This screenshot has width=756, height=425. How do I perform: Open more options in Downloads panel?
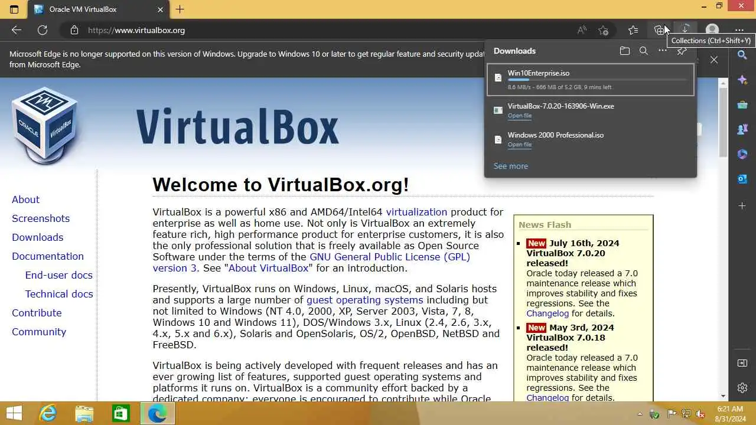click(x=663, y=51)
